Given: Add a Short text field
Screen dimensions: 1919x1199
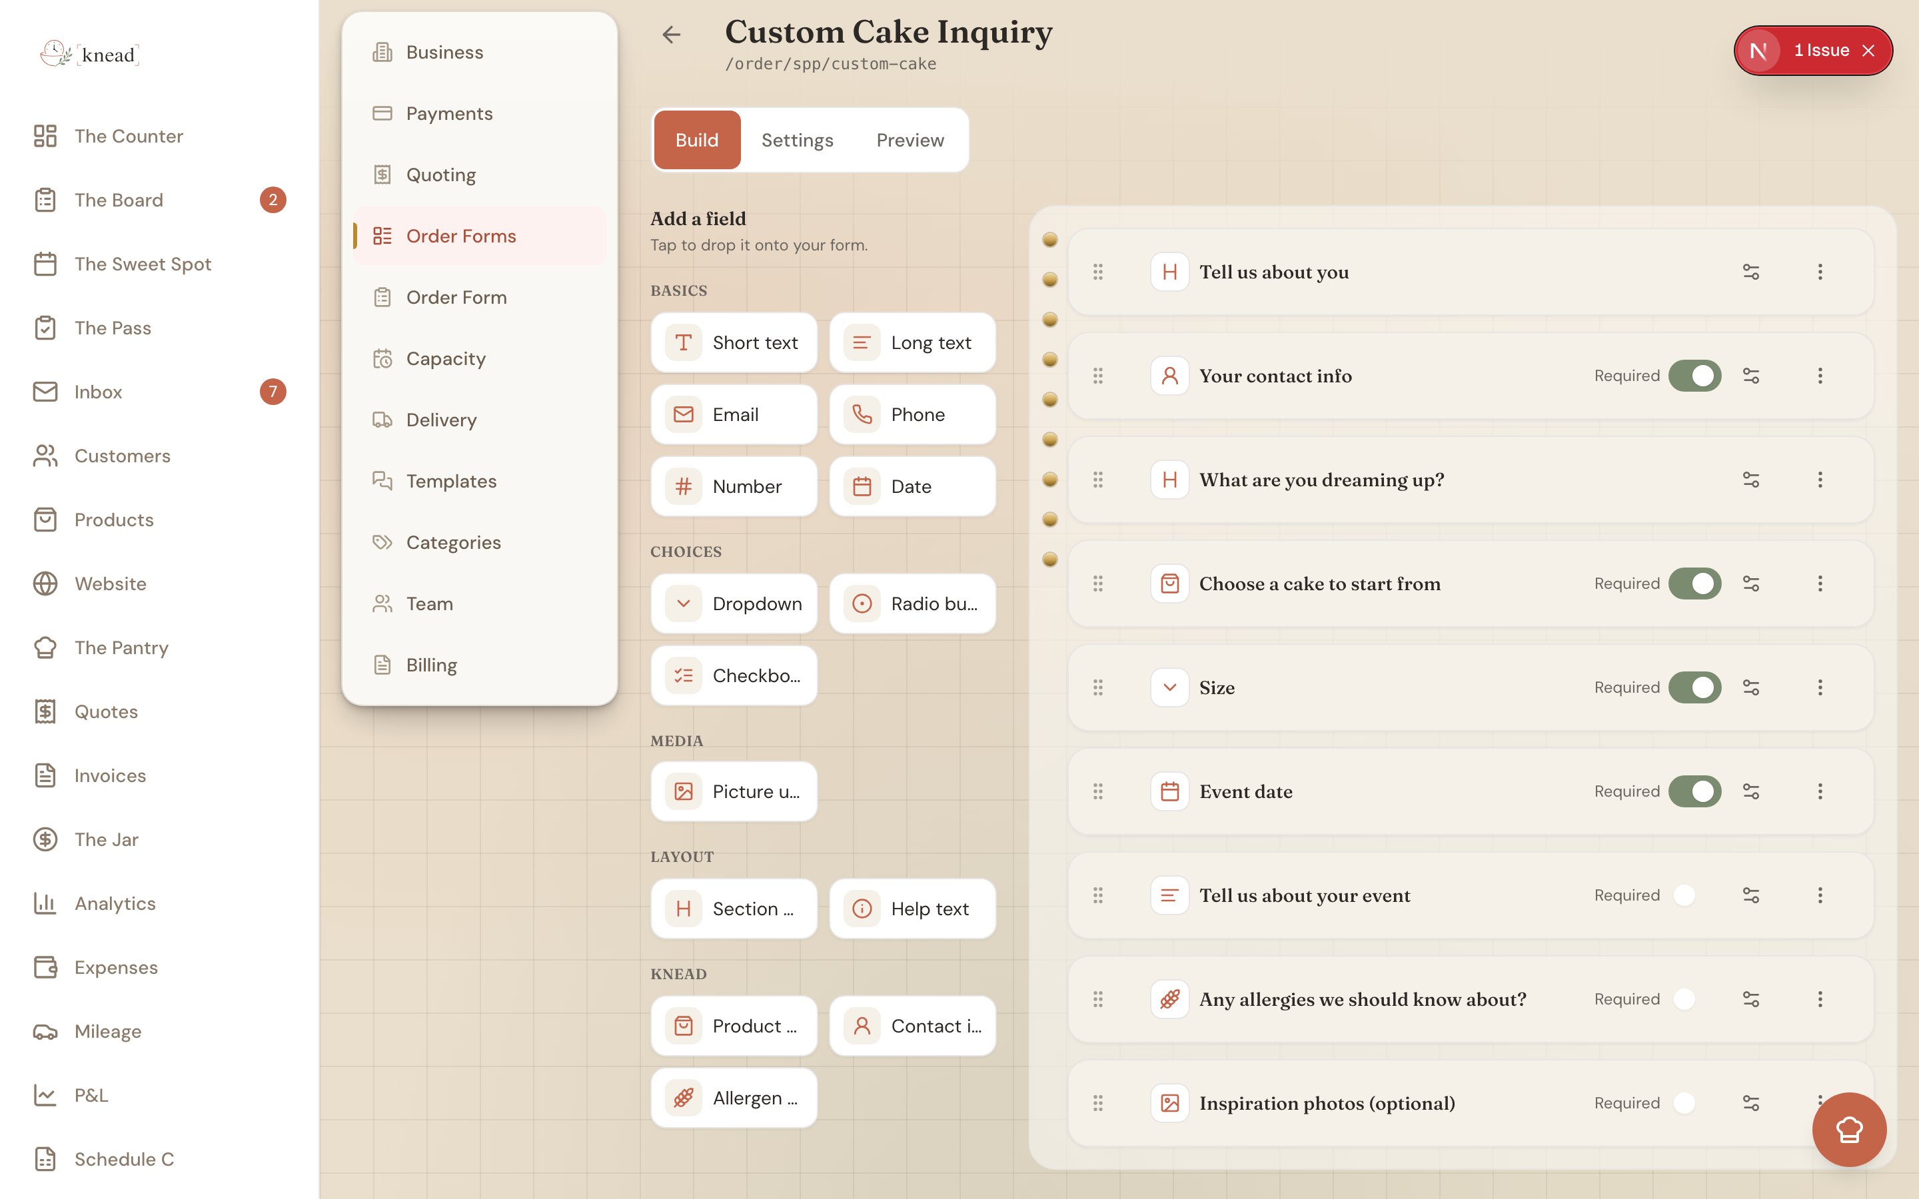Looking at the screenshot, I should click(734, 342).
